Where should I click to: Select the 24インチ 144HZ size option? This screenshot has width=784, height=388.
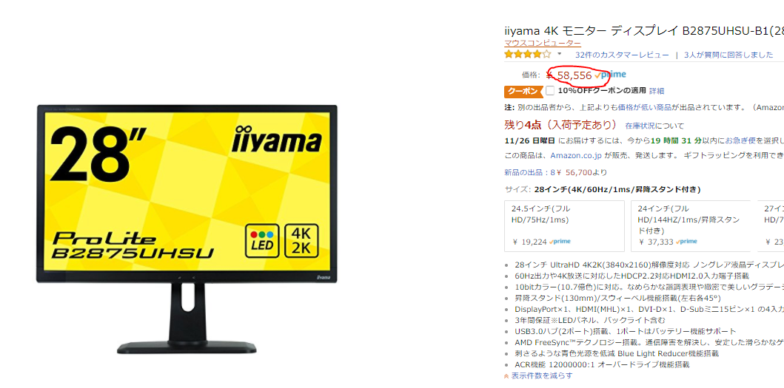(691, 225)
